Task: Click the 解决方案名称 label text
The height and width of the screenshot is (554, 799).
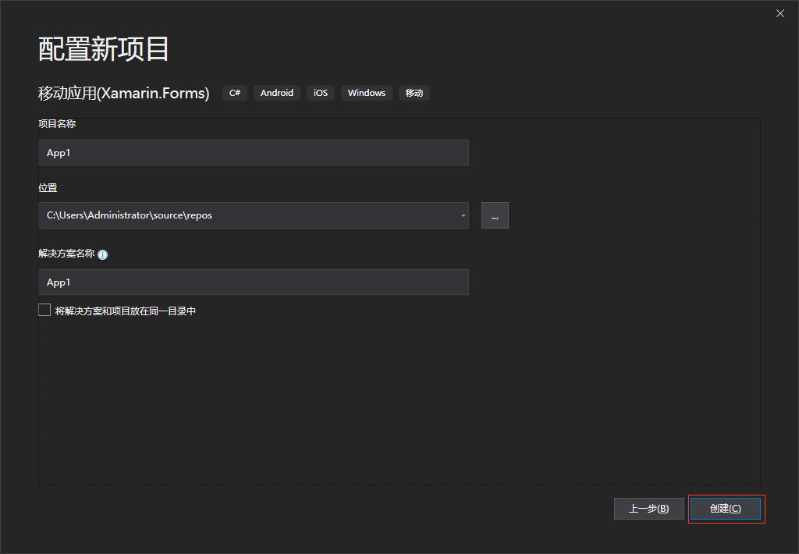Action: (x=66, y=254)
